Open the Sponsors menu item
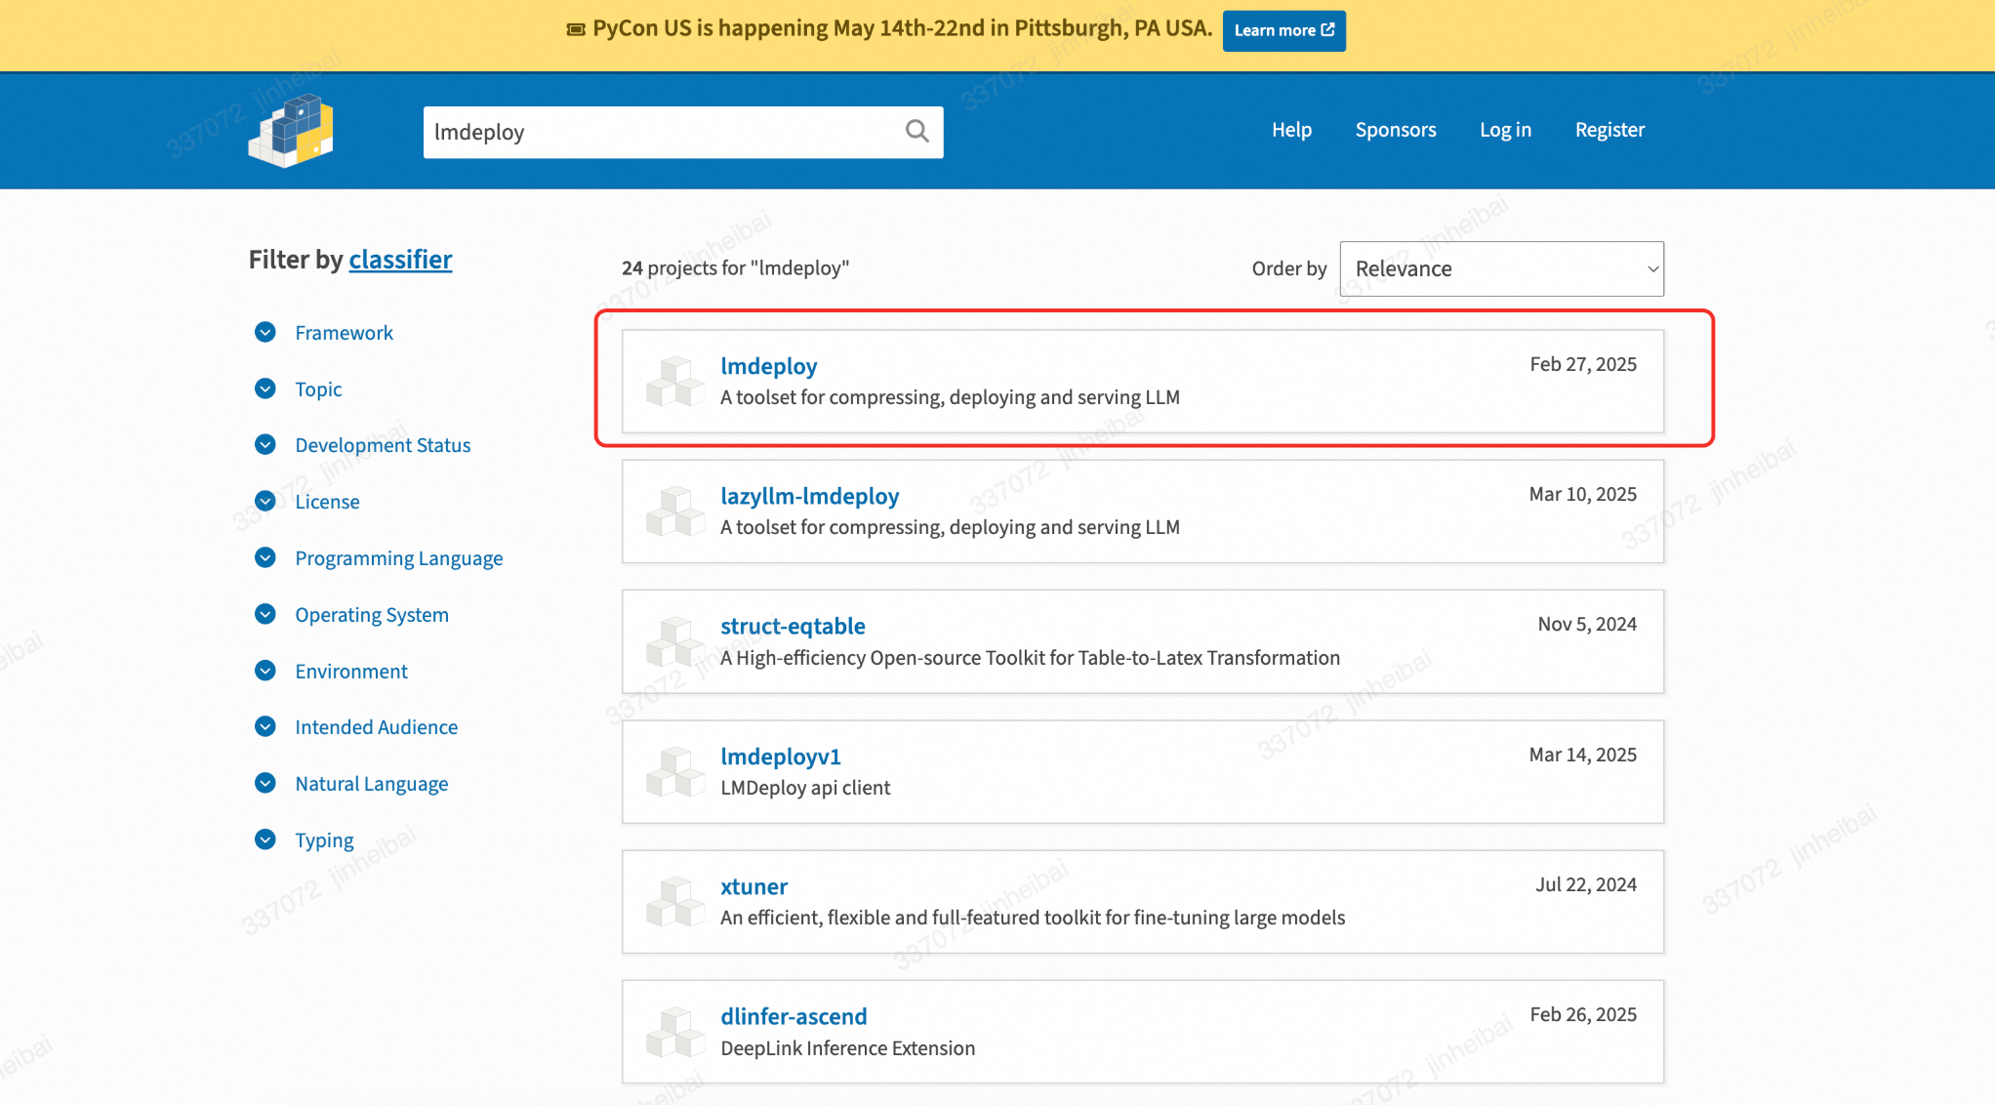 tap(1395, 130)
